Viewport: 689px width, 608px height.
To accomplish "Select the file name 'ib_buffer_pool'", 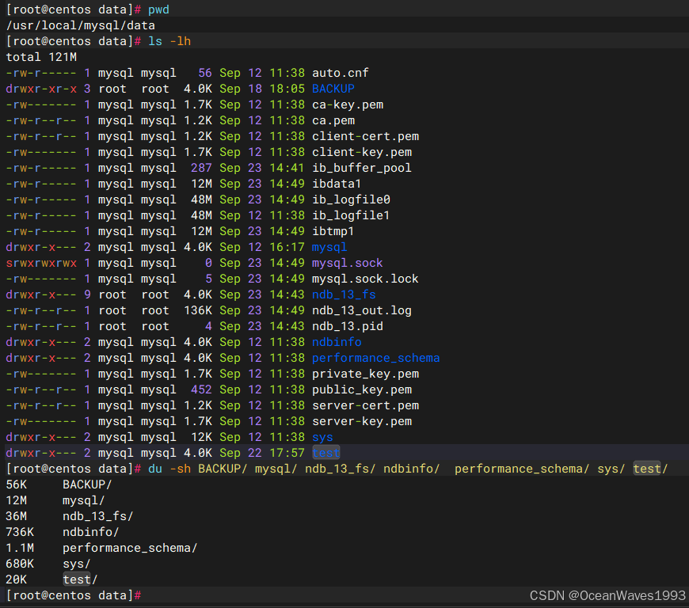I will [x=362, y=168].
